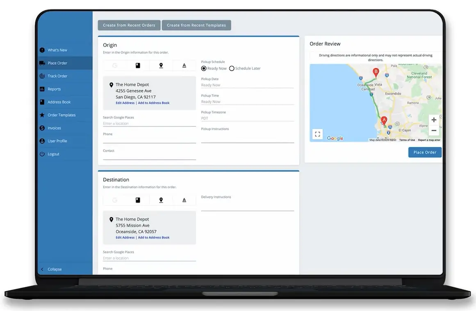Open Order Templates from sidebar
Image resolution: width=476 pixels, height=311 pixels.
61,115
